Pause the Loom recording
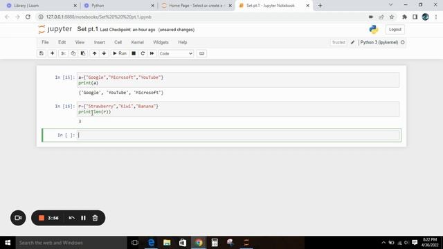This screenshot has width=443, height=249. pyautogui.click(x=83, y=218)
